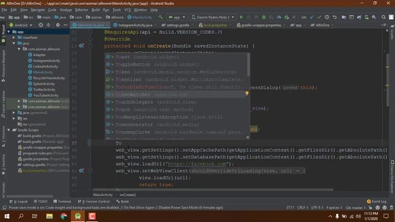Viewport: 395px width, 222px height.
Task: Open the Refactor menu
Action: tap(81, 10)
